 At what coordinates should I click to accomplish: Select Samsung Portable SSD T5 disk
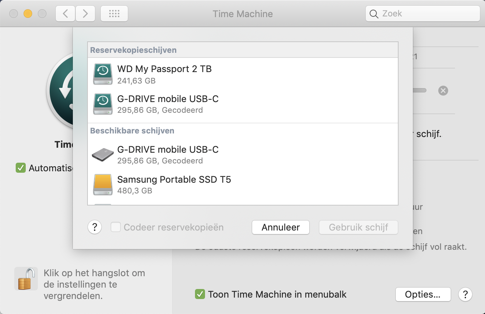pos(243,184)
